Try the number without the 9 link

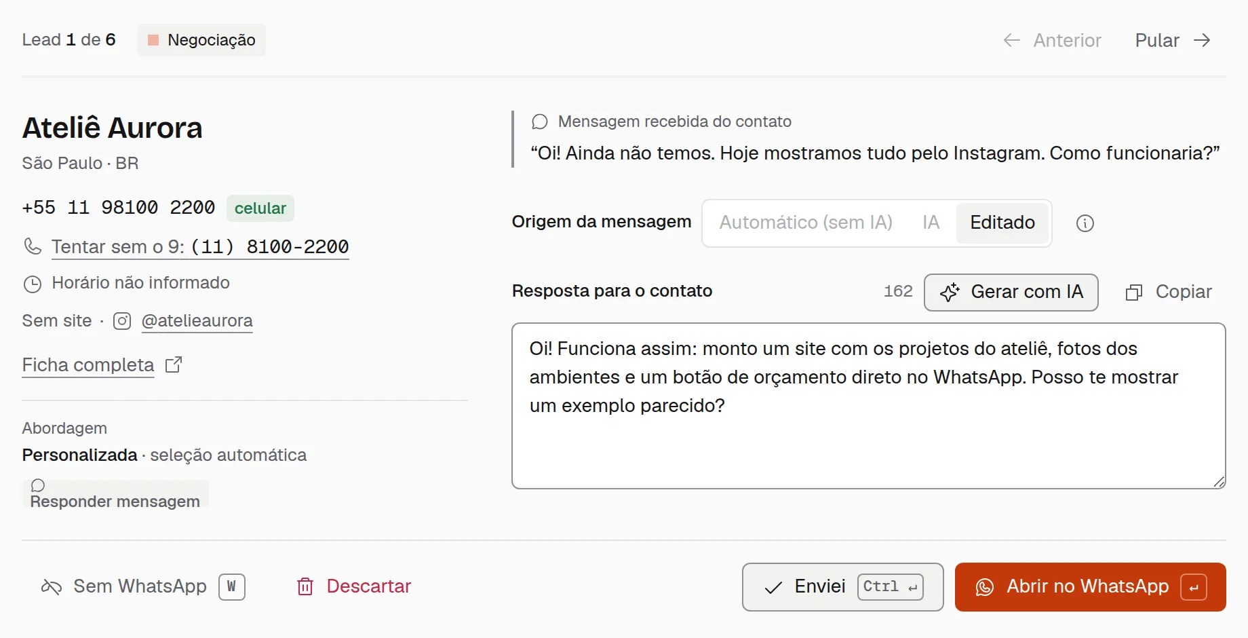tap(200, 246)
